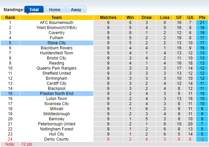The height and width of the screenshot is (147, 209).
Task: Select Stoke City highlighted row
Action: pyautogui.click(x=56, y=43)
